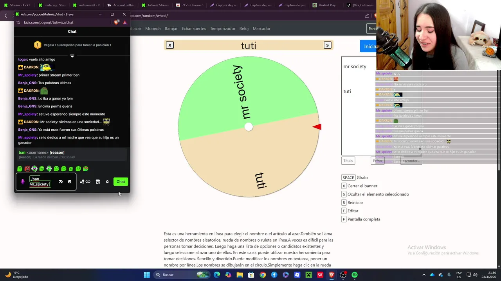Open File Explorer from taskbar
Image resolution: width=501 pixels, height=281 pixels.
tap(240, 275)
